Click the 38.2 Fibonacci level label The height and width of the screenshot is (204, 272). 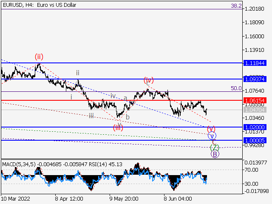point(236,6)
